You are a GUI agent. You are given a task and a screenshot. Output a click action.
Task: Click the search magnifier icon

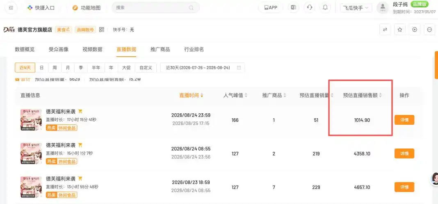191,7
